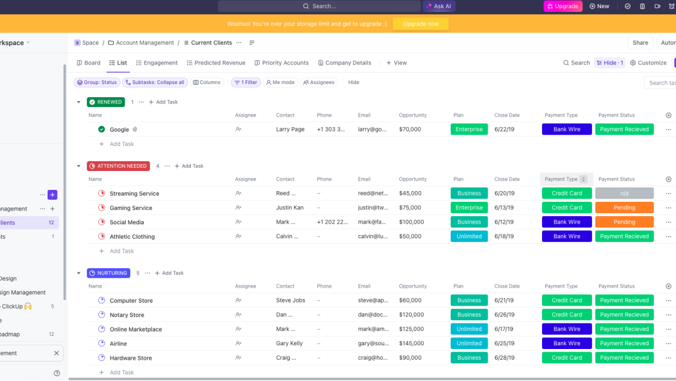Click the Share button

pyautogui.click(x=640, y=43)
